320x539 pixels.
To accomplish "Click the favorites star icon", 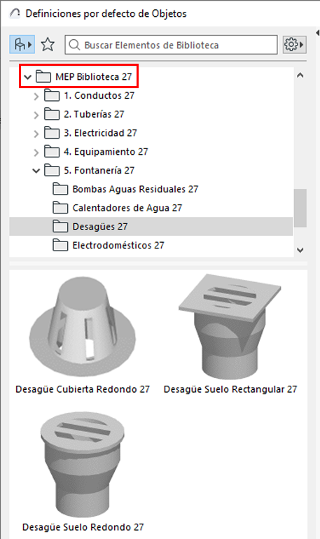I will [48, 44].
